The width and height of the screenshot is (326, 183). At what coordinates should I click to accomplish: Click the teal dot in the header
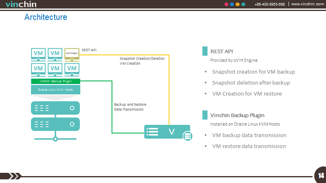pyautogui.click(x=243, y=4)
